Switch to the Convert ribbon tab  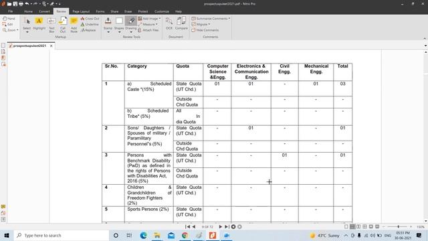[x=44, y=11]
